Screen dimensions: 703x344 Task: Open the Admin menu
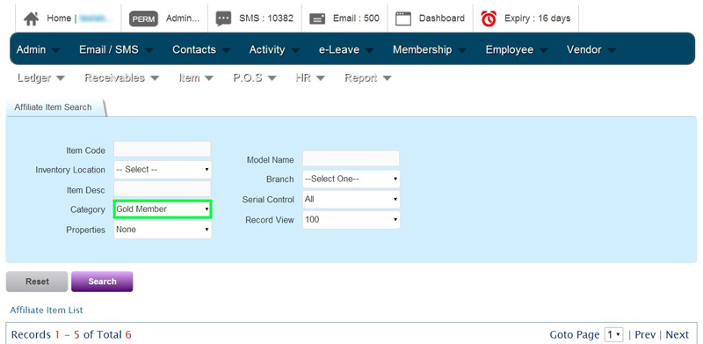click(x=38, y=49)
